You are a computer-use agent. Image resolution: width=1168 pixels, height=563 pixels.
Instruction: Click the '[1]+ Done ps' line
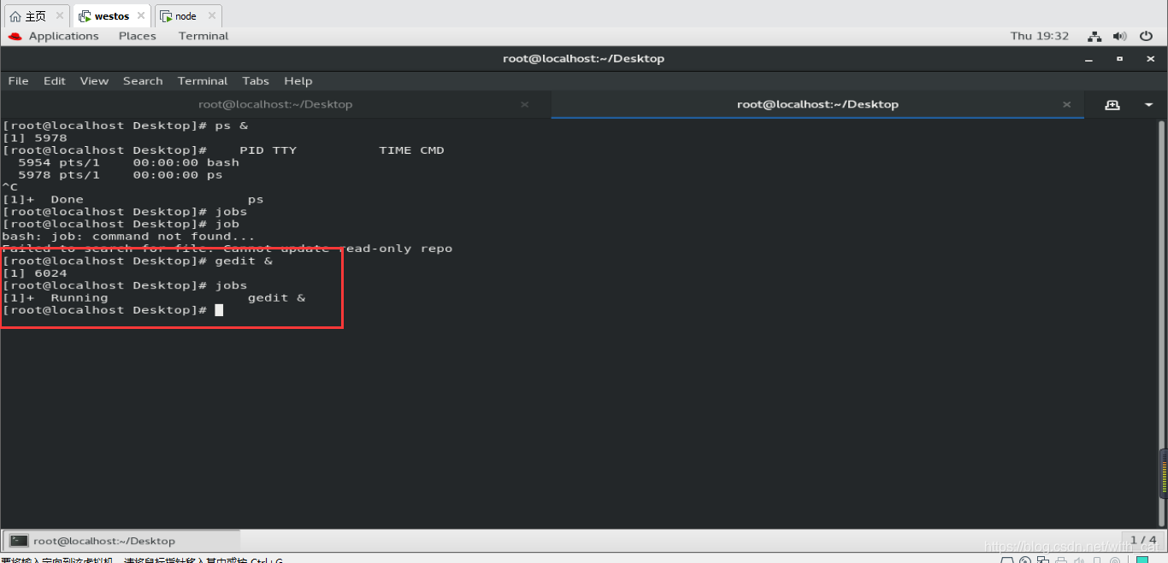click(133, 200)
